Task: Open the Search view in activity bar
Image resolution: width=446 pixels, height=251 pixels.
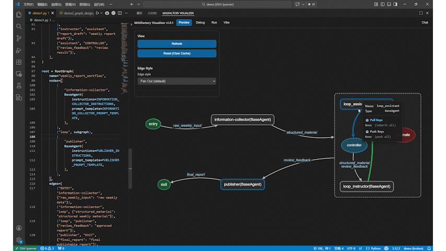Action: [19, 27]
